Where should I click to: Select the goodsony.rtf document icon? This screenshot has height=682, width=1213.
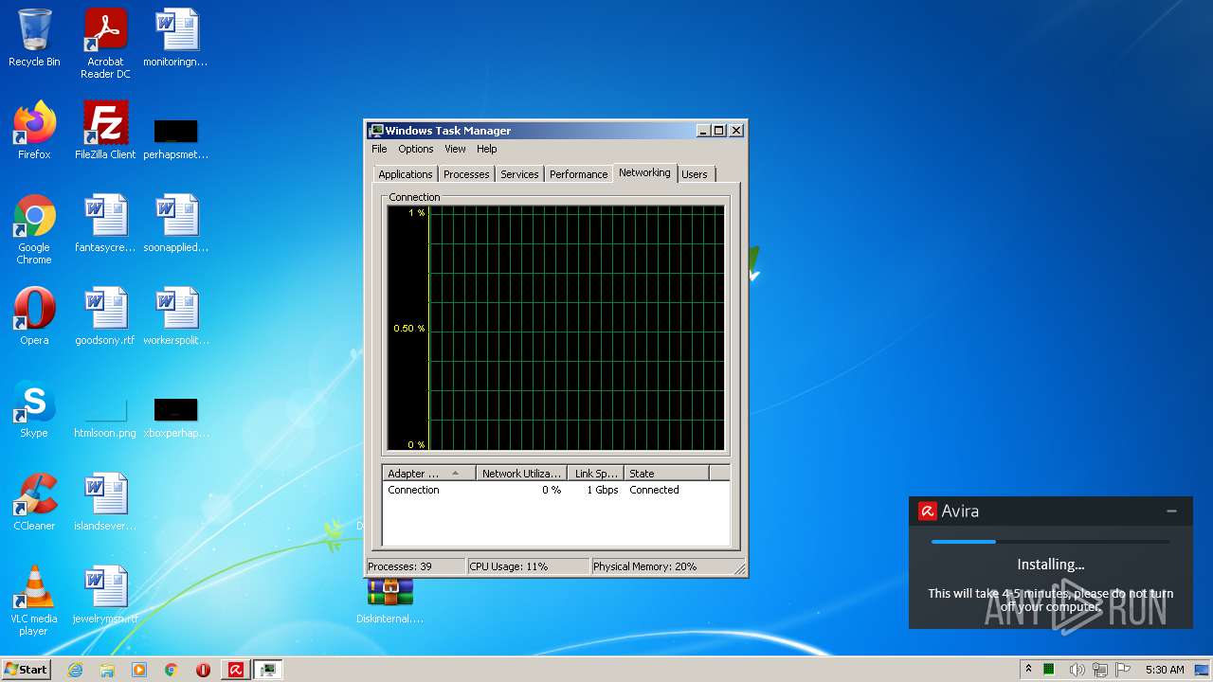[x=105, y=316]
